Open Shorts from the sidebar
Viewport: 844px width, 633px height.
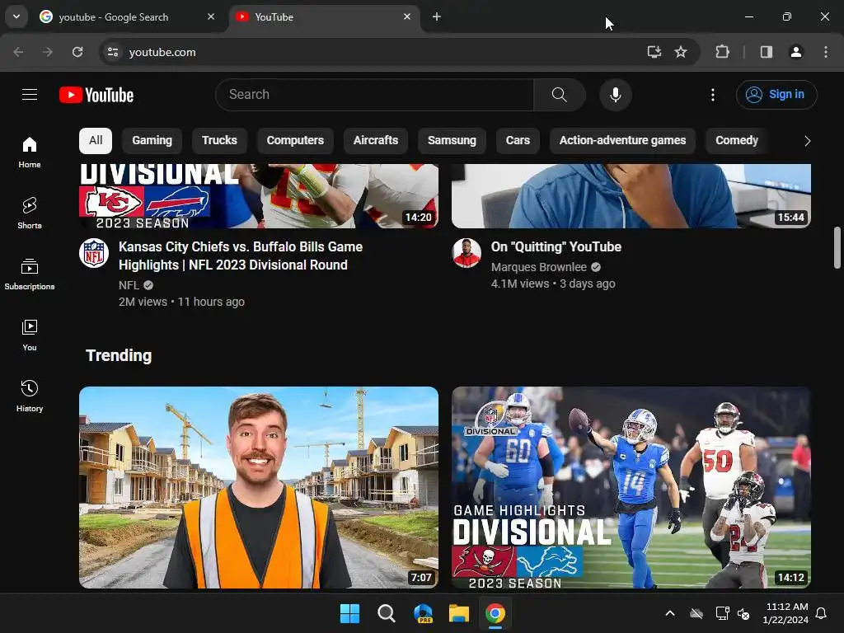point(30,213)
